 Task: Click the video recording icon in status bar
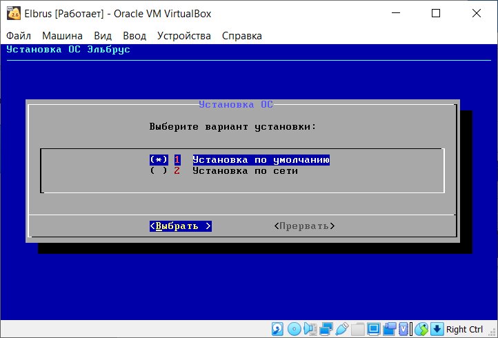pos(390,329)
